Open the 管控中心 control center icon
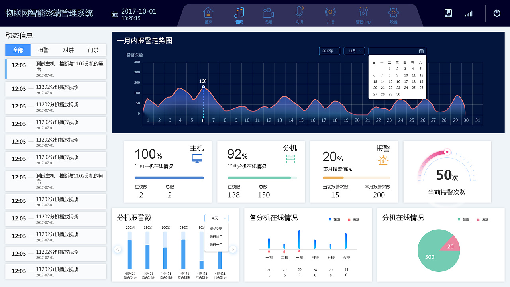Image resolution: width=510 pixels, height=287 pixels. pos(363,12)
